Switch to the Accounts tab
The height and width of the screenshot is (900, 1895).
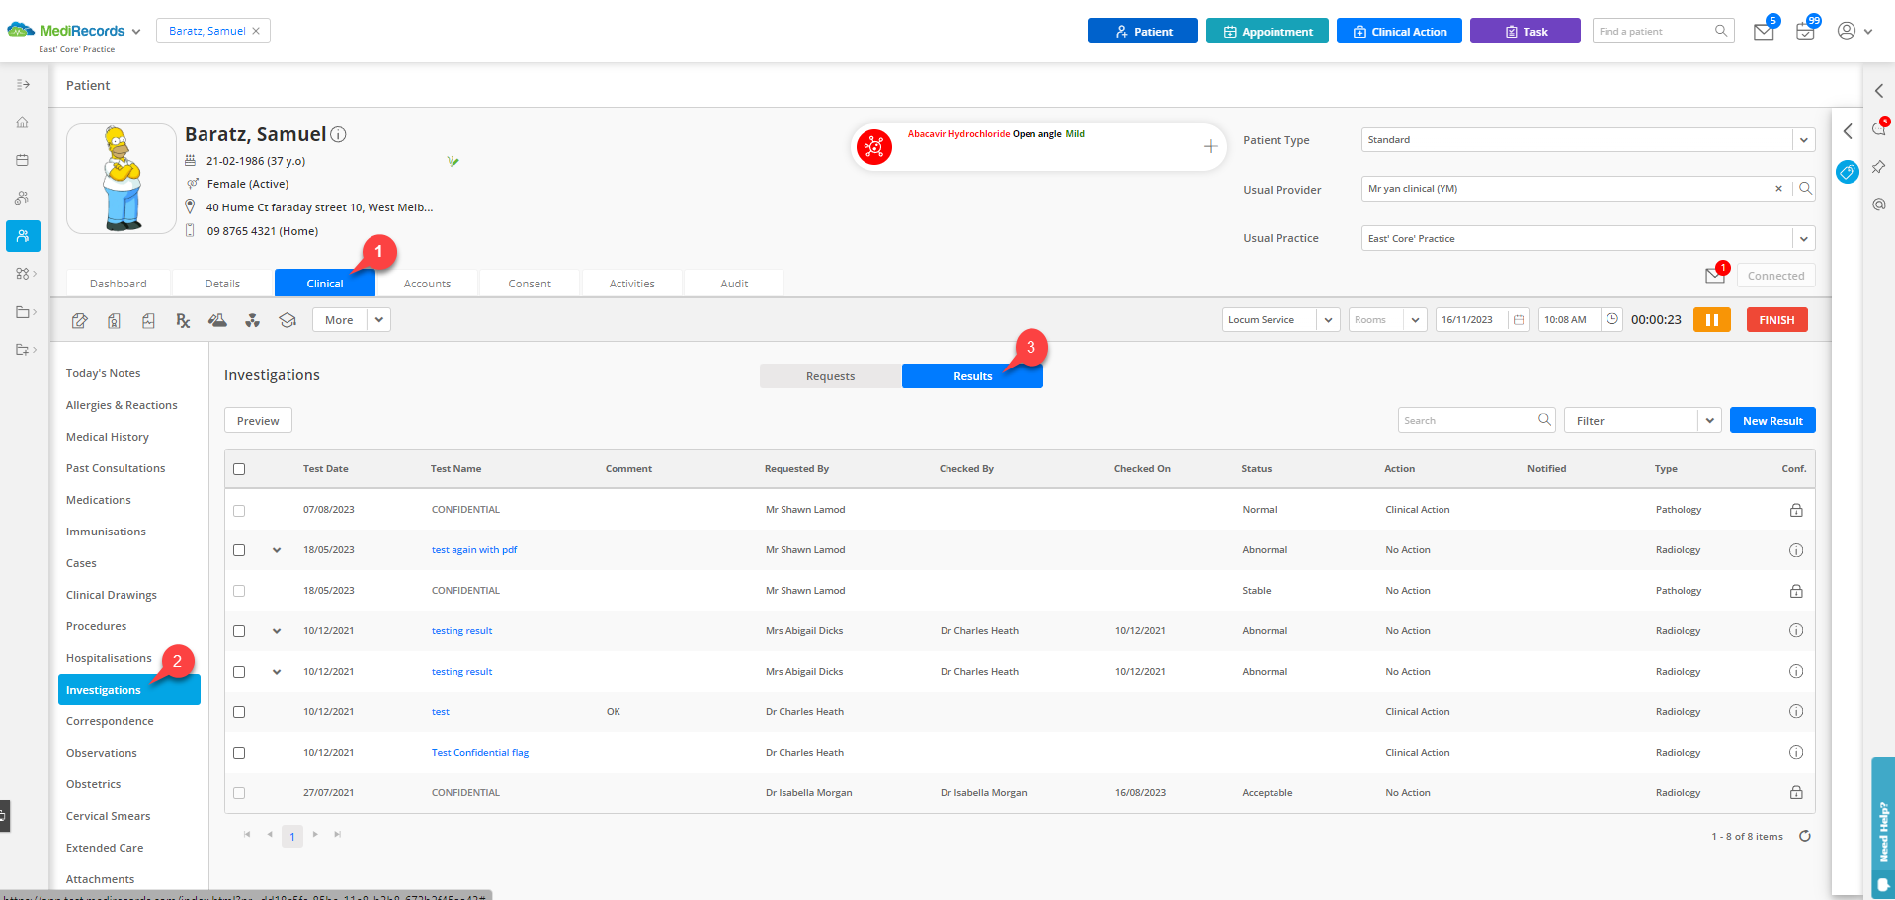(427, 284)
